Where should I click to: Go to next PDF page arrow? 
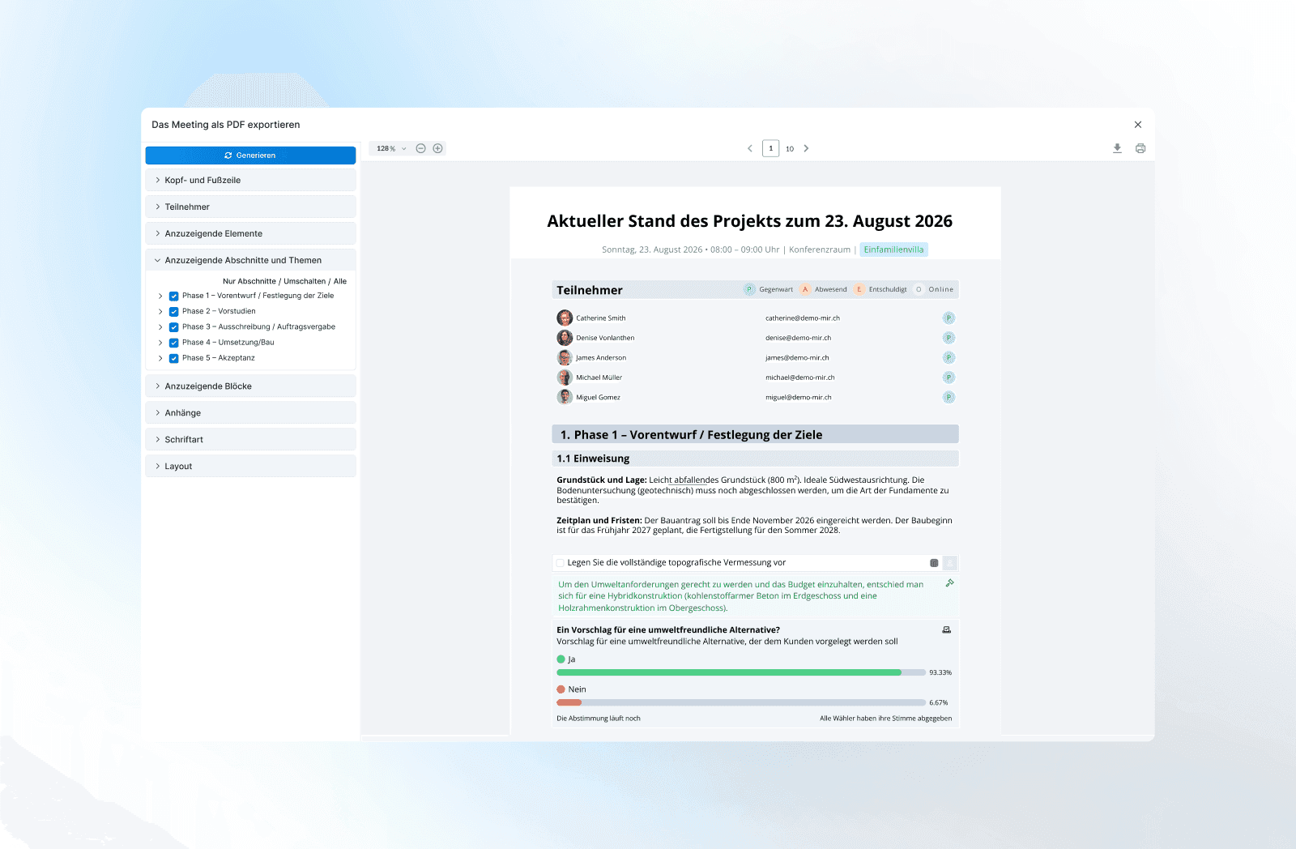(x=806, y=148)
